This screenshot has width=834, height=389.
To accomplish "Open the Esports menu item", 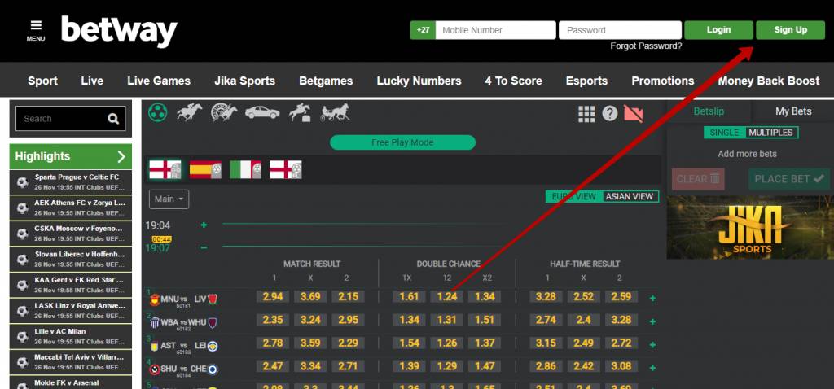I will 586,81.
